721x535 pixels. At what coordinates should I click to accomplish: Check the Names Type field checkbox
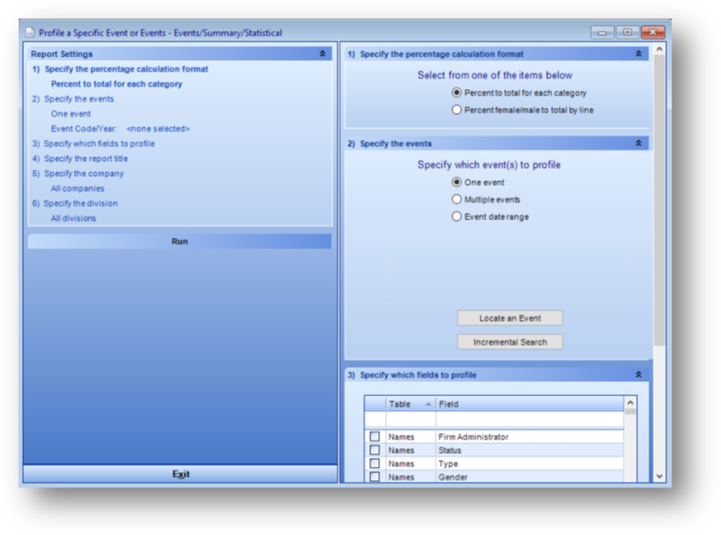tap(375, 463)
